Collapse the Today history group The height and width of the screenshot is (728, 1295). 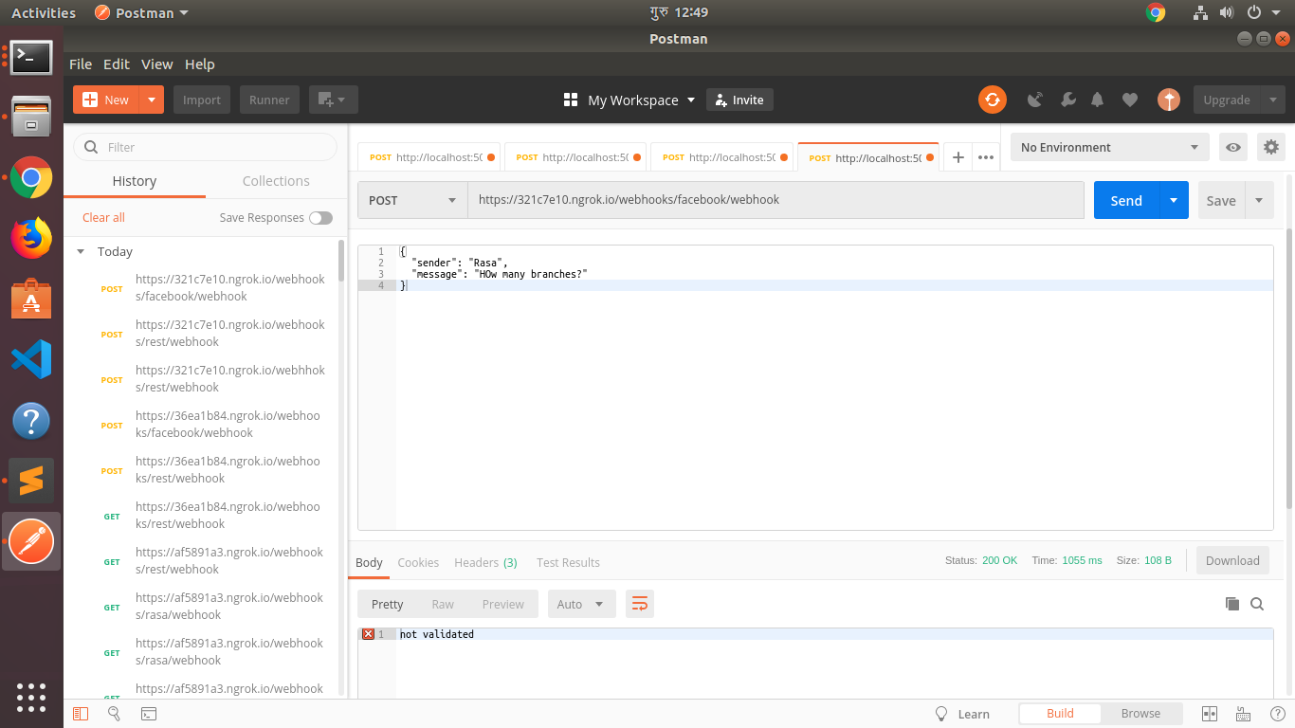point(80,251)
